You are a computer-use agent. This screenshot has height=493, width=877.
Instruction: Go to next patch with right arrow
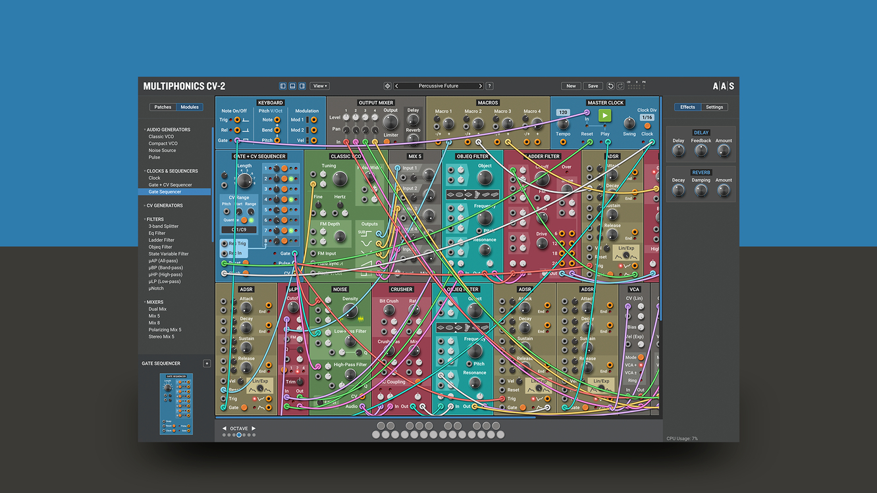480,86
